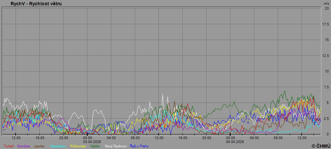
Task: Select the blue Řež u Prahy legend entry
Action: (139, 146)
